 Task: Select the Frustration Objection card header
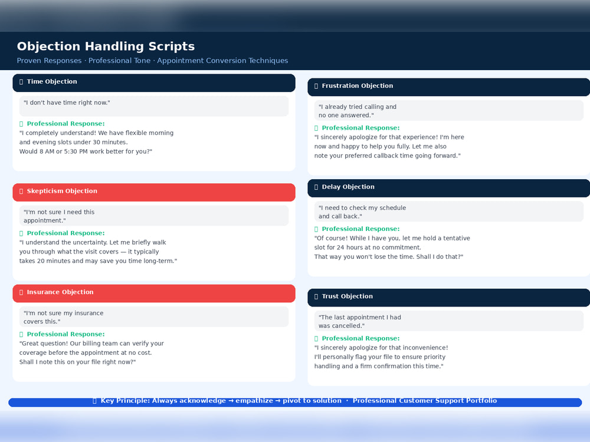448,87
